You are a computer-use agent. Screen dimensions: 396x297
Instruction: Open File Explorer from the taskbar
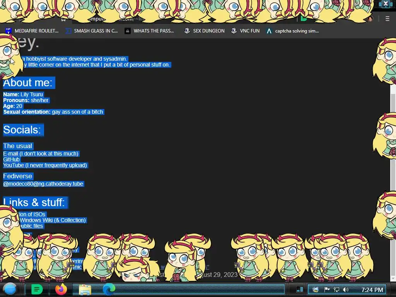point(85,290)
